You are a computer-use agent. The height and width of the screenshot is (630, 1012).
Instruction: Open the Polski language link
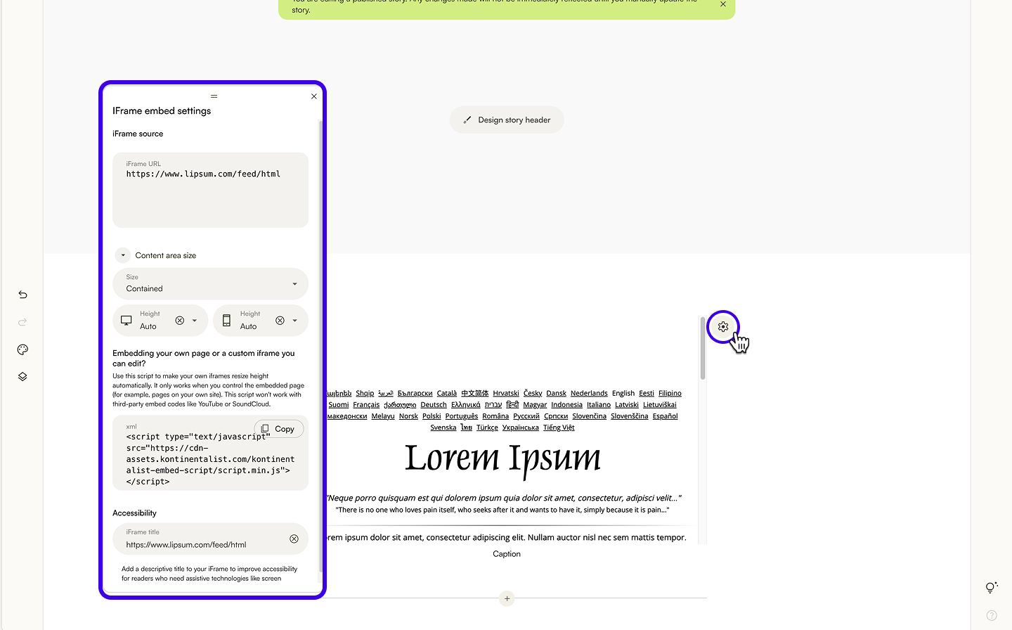432,416
